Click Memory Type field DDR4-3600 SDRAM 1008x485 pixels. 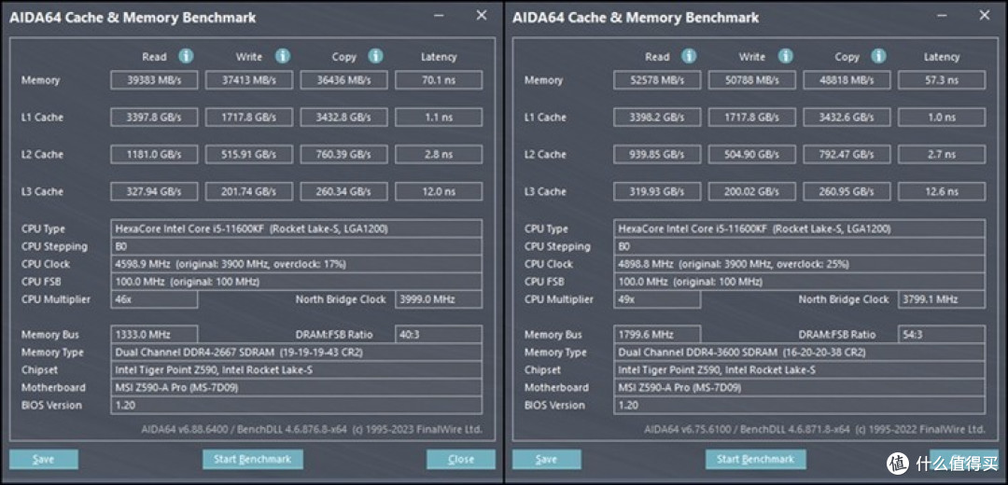(799, 352)
